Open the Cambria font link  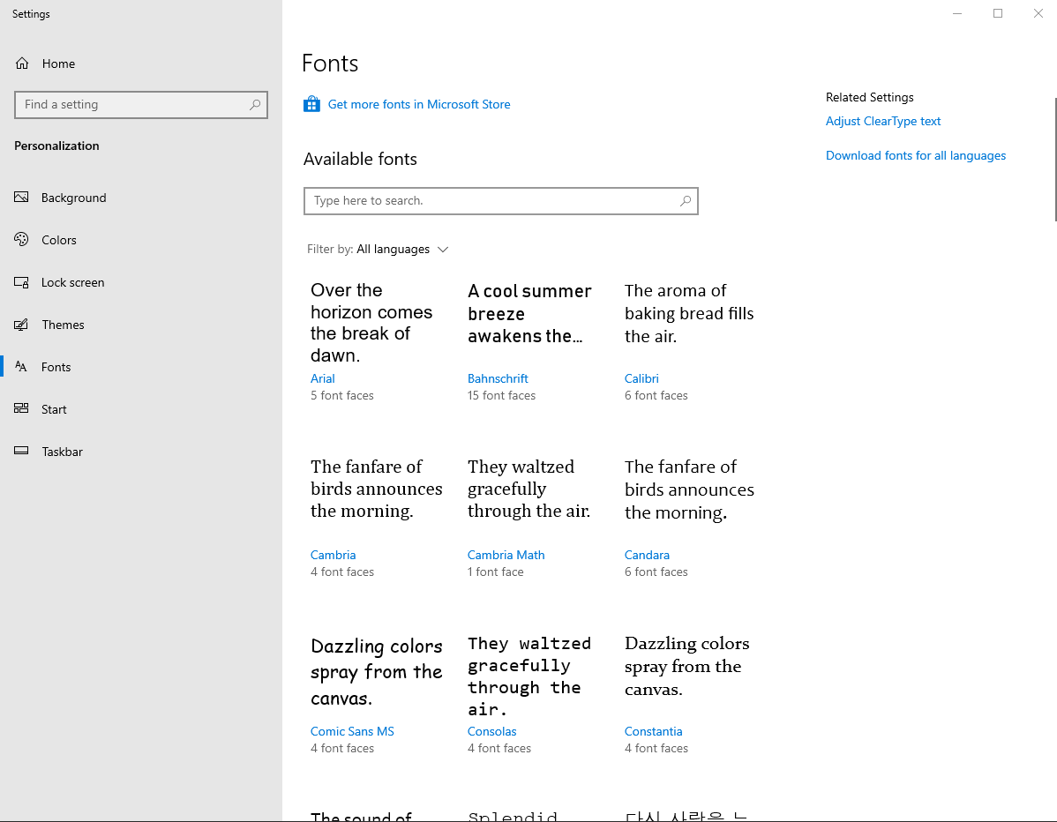coord(333,555)
